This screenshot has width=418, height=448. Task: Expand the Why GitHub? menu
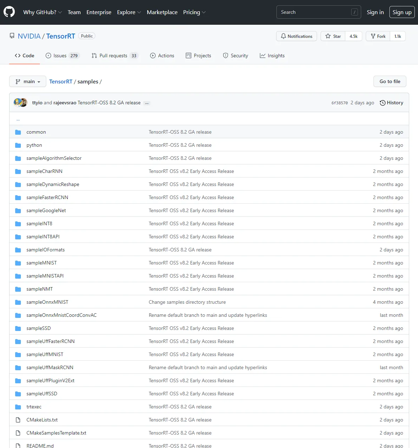42,12
